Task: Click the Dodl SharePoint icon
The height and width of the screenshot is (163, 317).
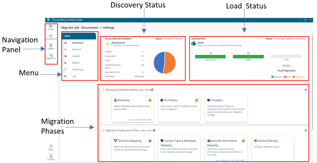Action: [193, 44]
